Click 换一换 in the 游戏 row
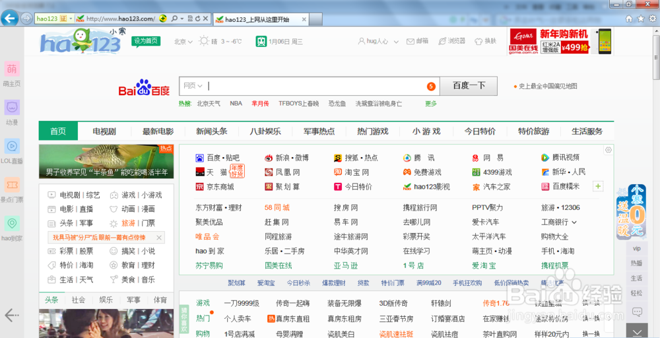Viewport: 660px width, 338px height. click(x=591, y=304)
